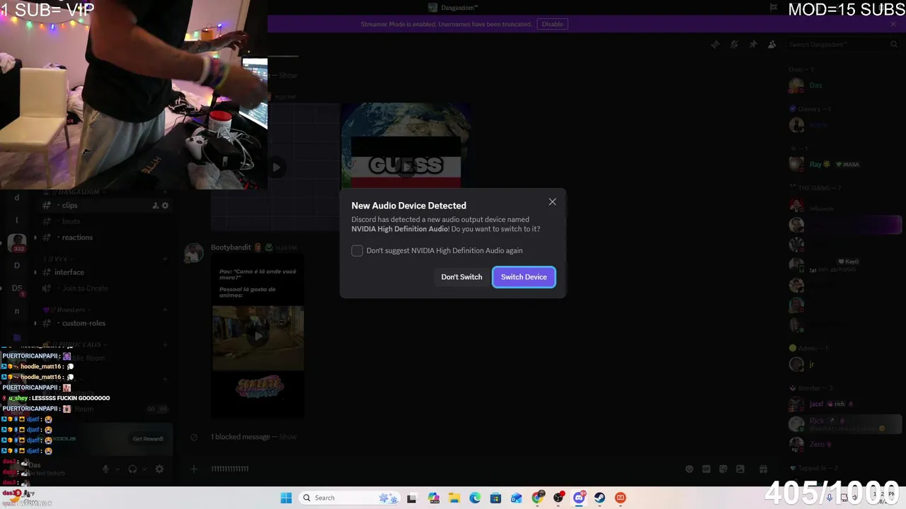Click the Switch Device button
This screenshot has height=509, width=906.
[524, 277]
